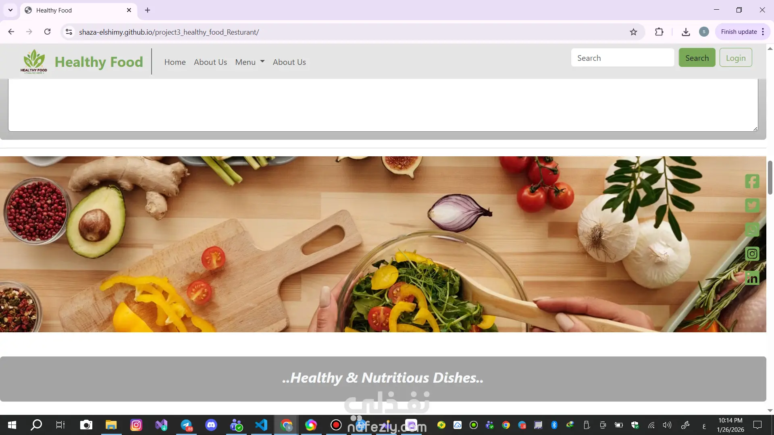The image size is (774, 435).
Task: Expand the Menu dropdown in navbar
Action: (250, 62)
